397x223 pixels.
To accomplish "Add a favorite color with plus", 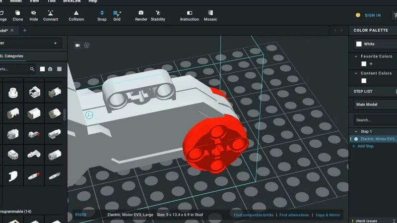I will coord(371,64).
